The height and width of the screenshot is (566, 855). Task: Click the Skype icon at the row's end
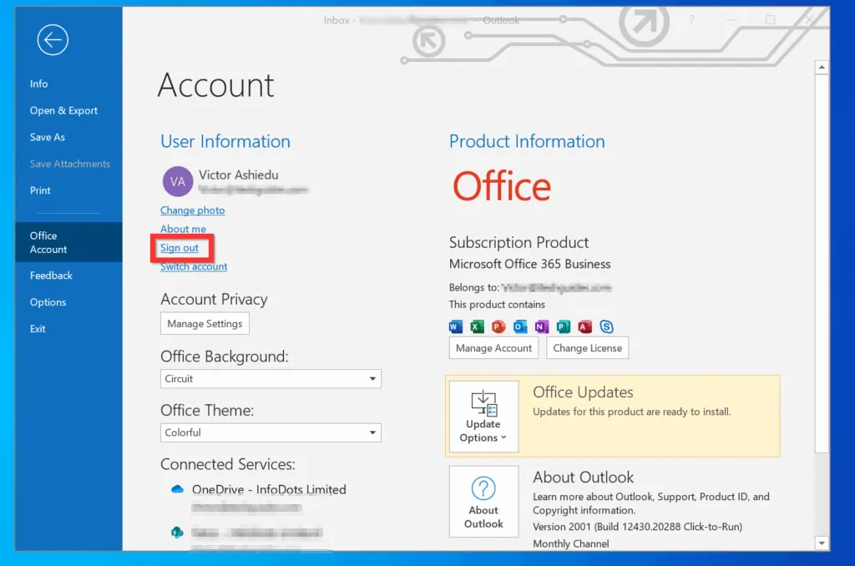[x=607, y=326]
